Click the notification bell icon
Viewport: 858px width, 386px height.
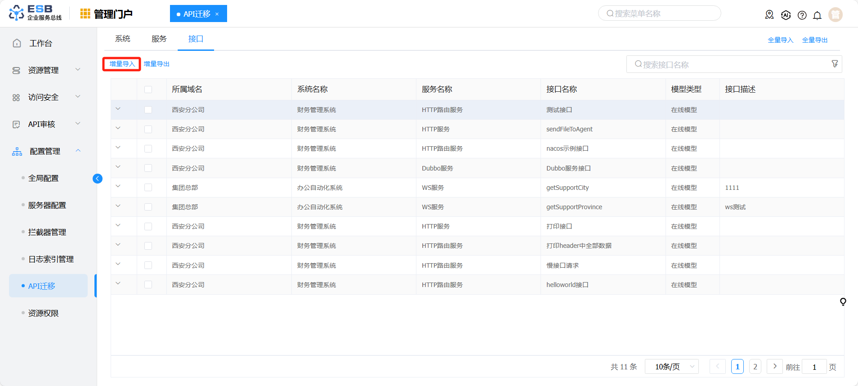(x=817, y=15)
